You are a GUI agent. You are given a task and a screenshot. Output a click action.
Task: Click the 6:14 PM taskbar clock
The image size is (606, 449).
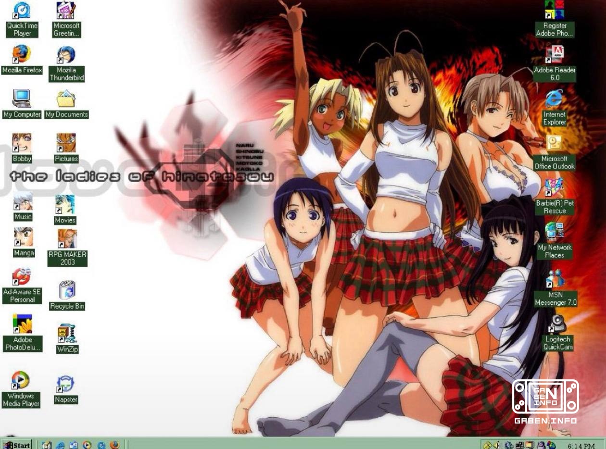pos(581,446)
